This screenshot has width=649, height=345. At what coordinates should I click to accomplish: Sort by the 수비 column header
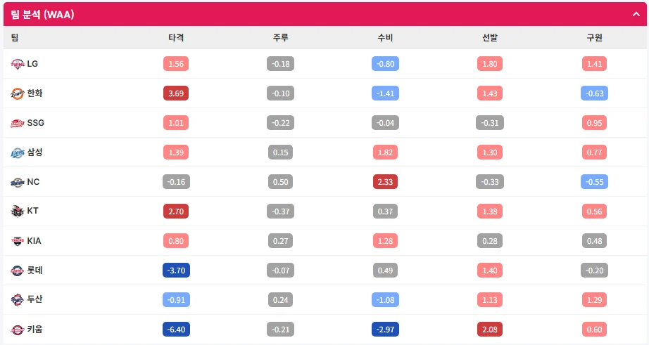[385, 38]
